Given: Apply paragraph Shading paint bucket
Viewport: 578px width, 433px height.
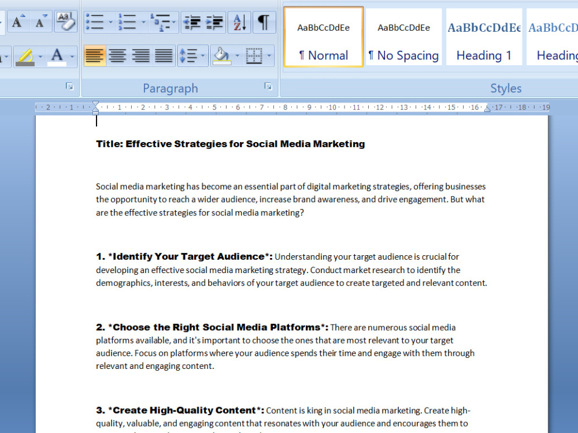Looking at the screenshot, I should (222, 56).
